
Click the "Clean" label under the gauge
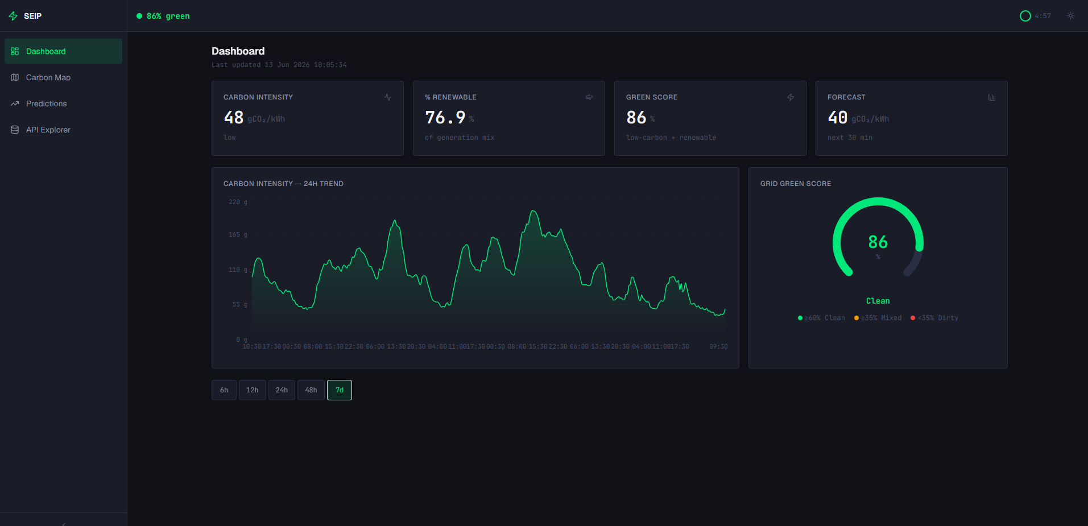[878, 301]
